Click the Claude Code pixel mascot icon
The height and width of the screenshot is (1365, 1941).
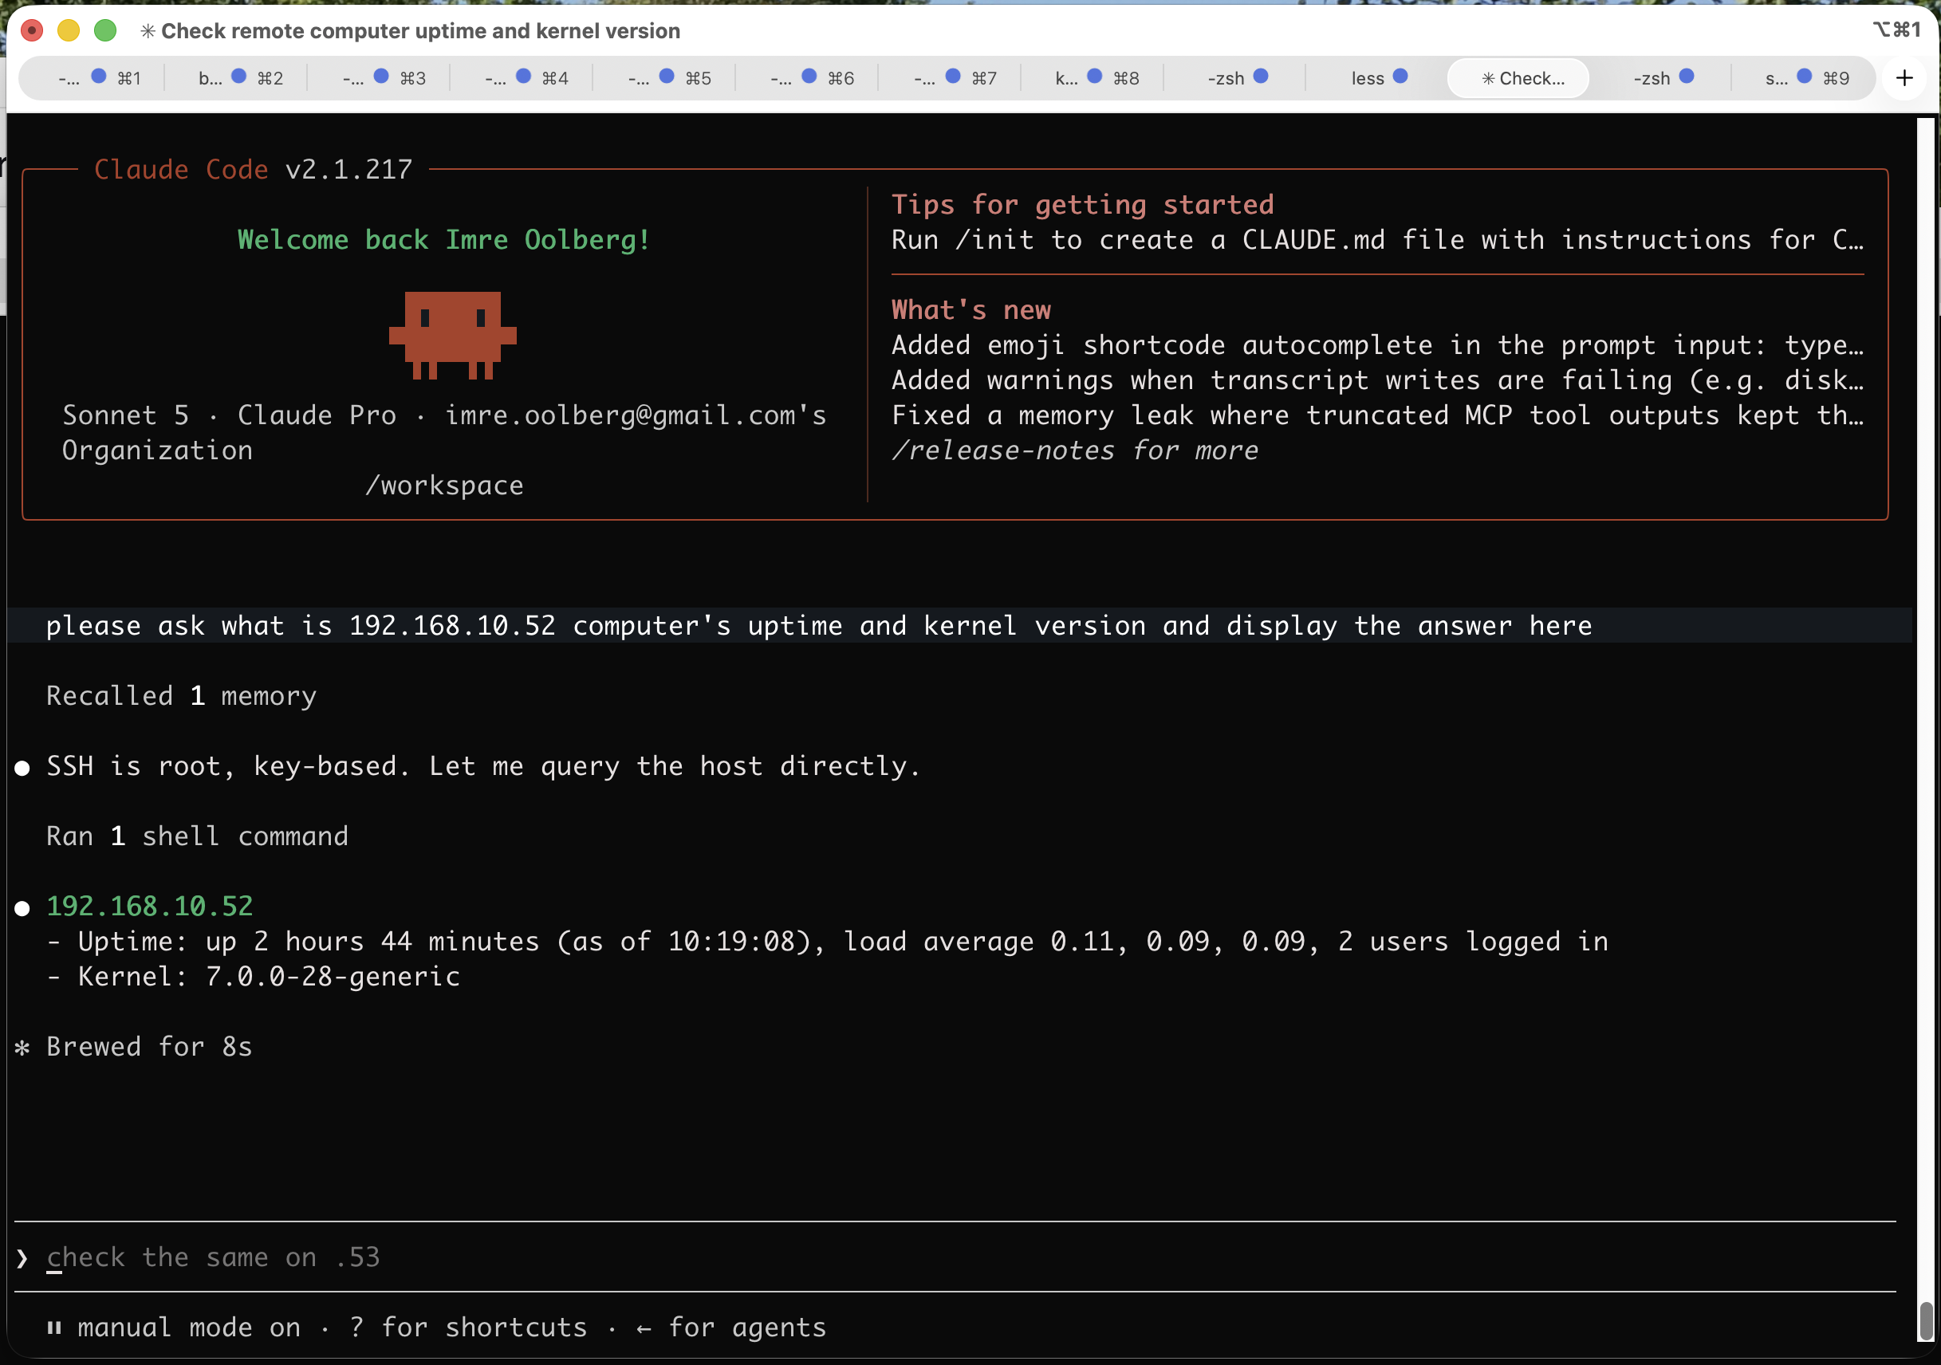click(452, 336)
